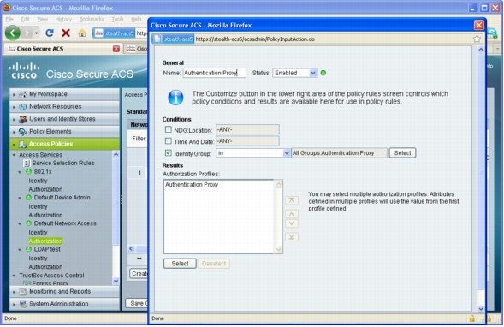Image resolution: width=504 pixels, height=327 pixels.
Task: Click Select button below Authorization Profiles list
Action: pos(180,264)
